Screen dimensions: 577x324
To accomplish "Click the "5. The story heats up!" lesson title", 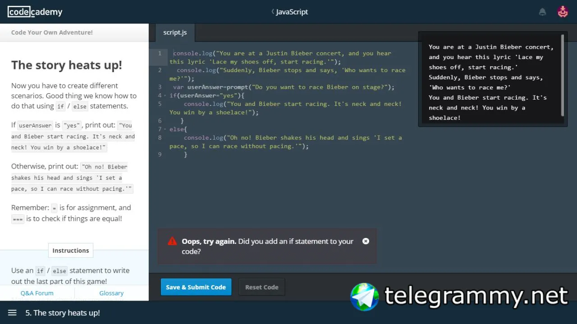I will [x=63, y=313].
